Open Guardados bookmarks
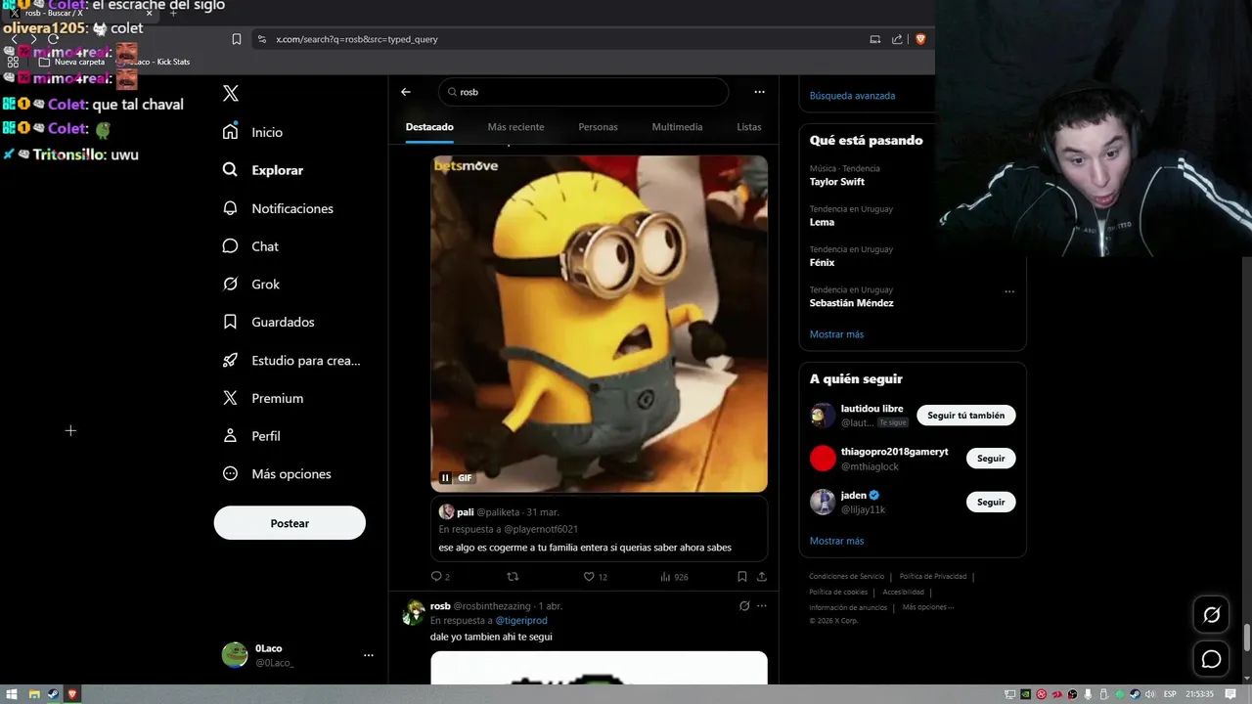 pyautogui.click(x=268, y=322)
